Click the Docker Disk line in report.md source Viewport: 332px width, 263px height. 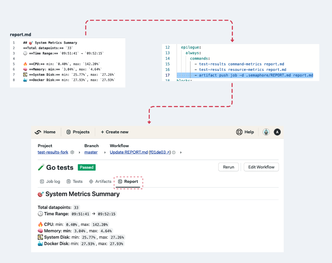coord(69,80)
